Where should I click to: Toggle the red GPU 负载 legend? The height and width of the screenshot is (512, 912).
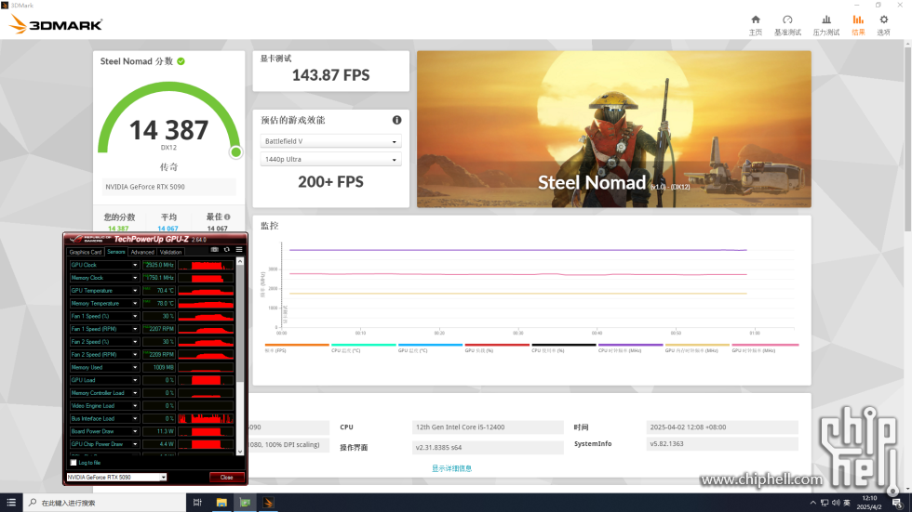[497, 348]
